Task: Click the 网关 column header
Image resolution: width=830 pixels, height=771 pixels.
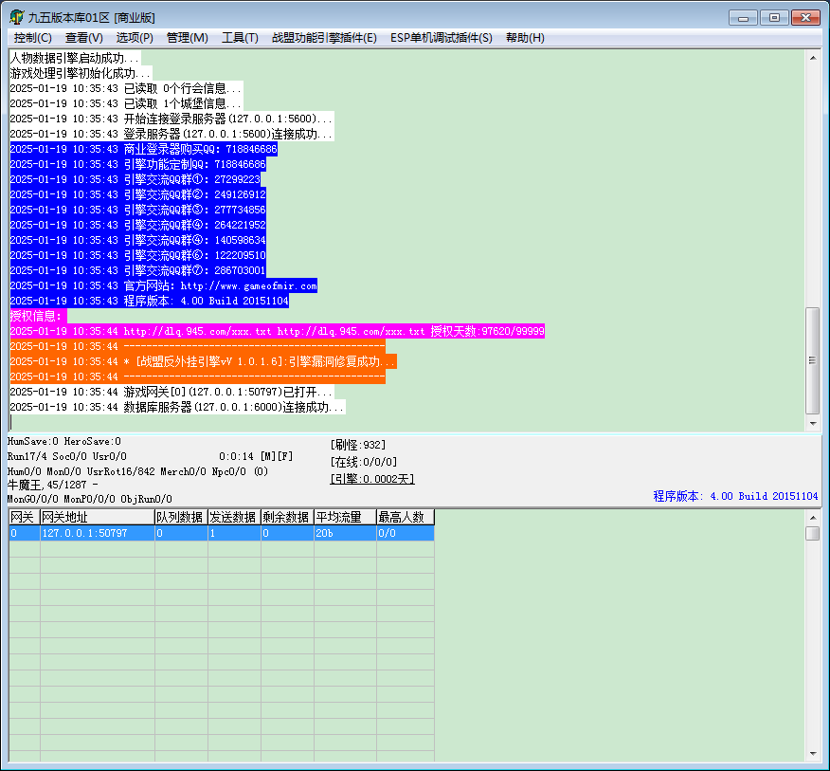Action: pos(25,517)
